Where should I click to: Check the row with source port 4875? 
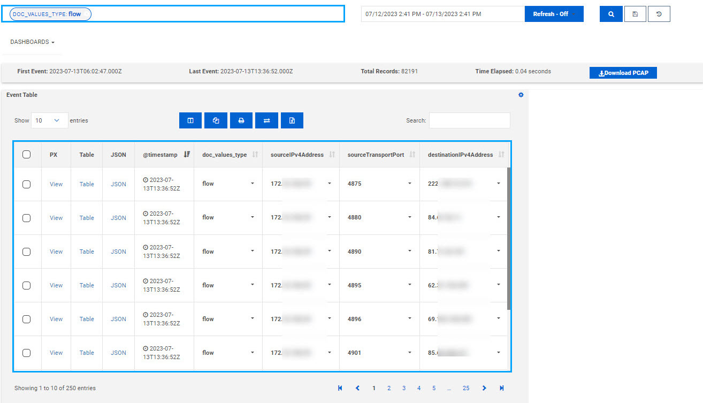pyautogui.click(x=26, y=184)
